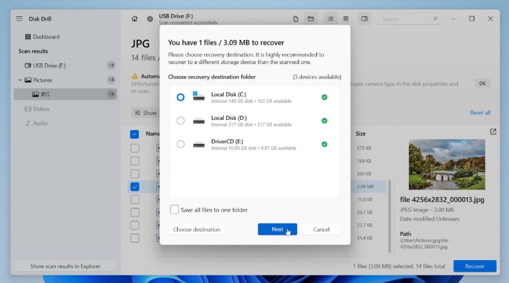The image size is (509, 283).
Task: Uncheck the 3.08 MB file row checkbox
Action: click(135, 187)
